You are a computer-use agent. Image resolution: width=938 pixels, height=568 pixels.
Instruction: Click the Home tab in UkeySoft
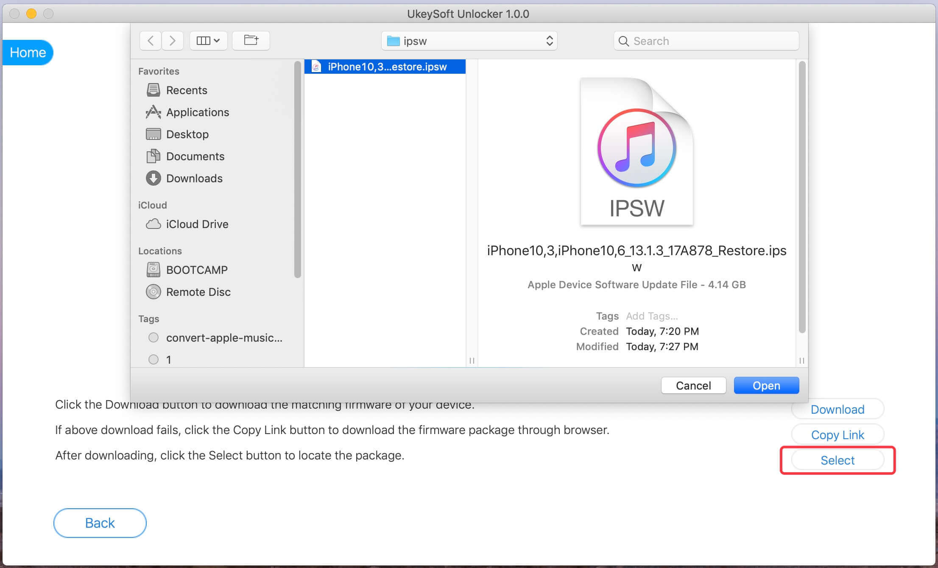[x=28, y=52]
